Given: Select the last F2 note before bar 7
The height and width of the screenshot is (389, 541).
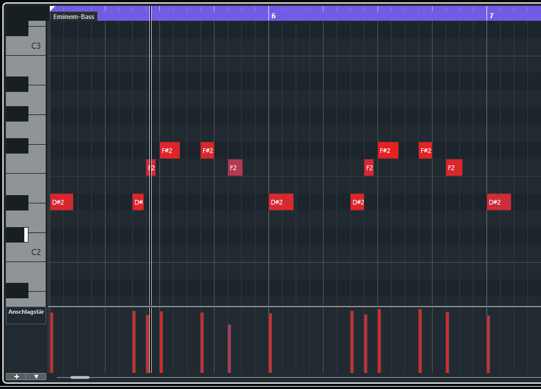Looking at the screenshot, I should click(454, 168).
